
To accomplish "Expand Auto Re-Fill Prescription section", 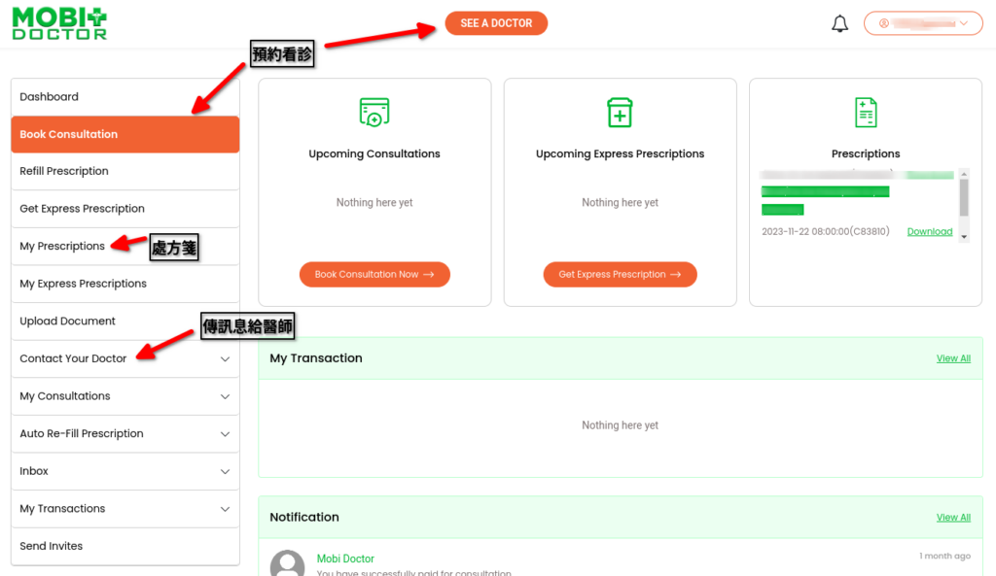I will [225, 434].
